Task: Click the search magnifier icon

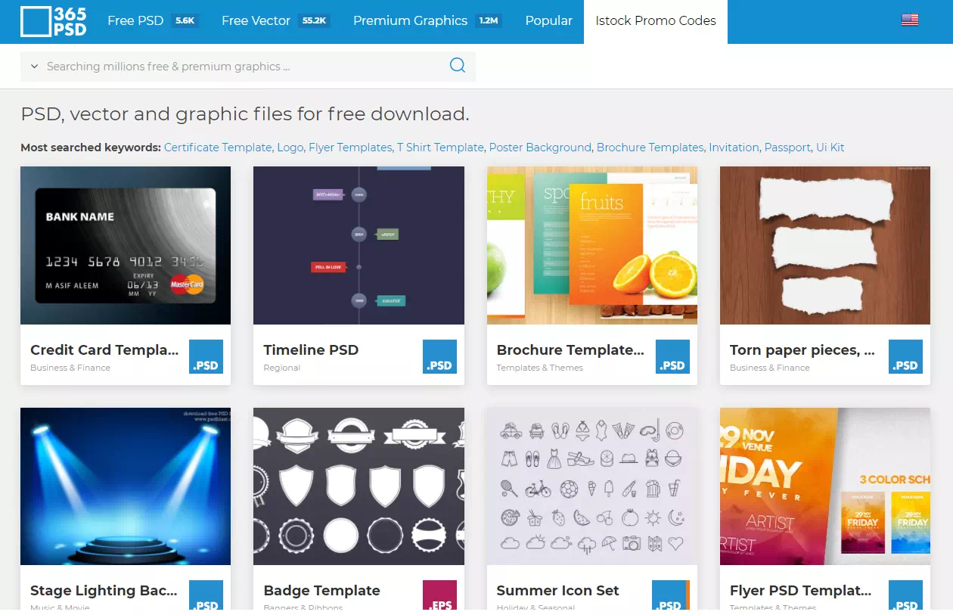Action: pos(458,66)
